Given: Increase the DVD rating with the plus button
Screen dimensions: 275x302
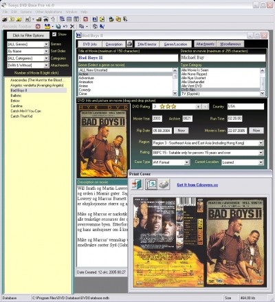Looking at the screenshot, I should coord(198,107).
